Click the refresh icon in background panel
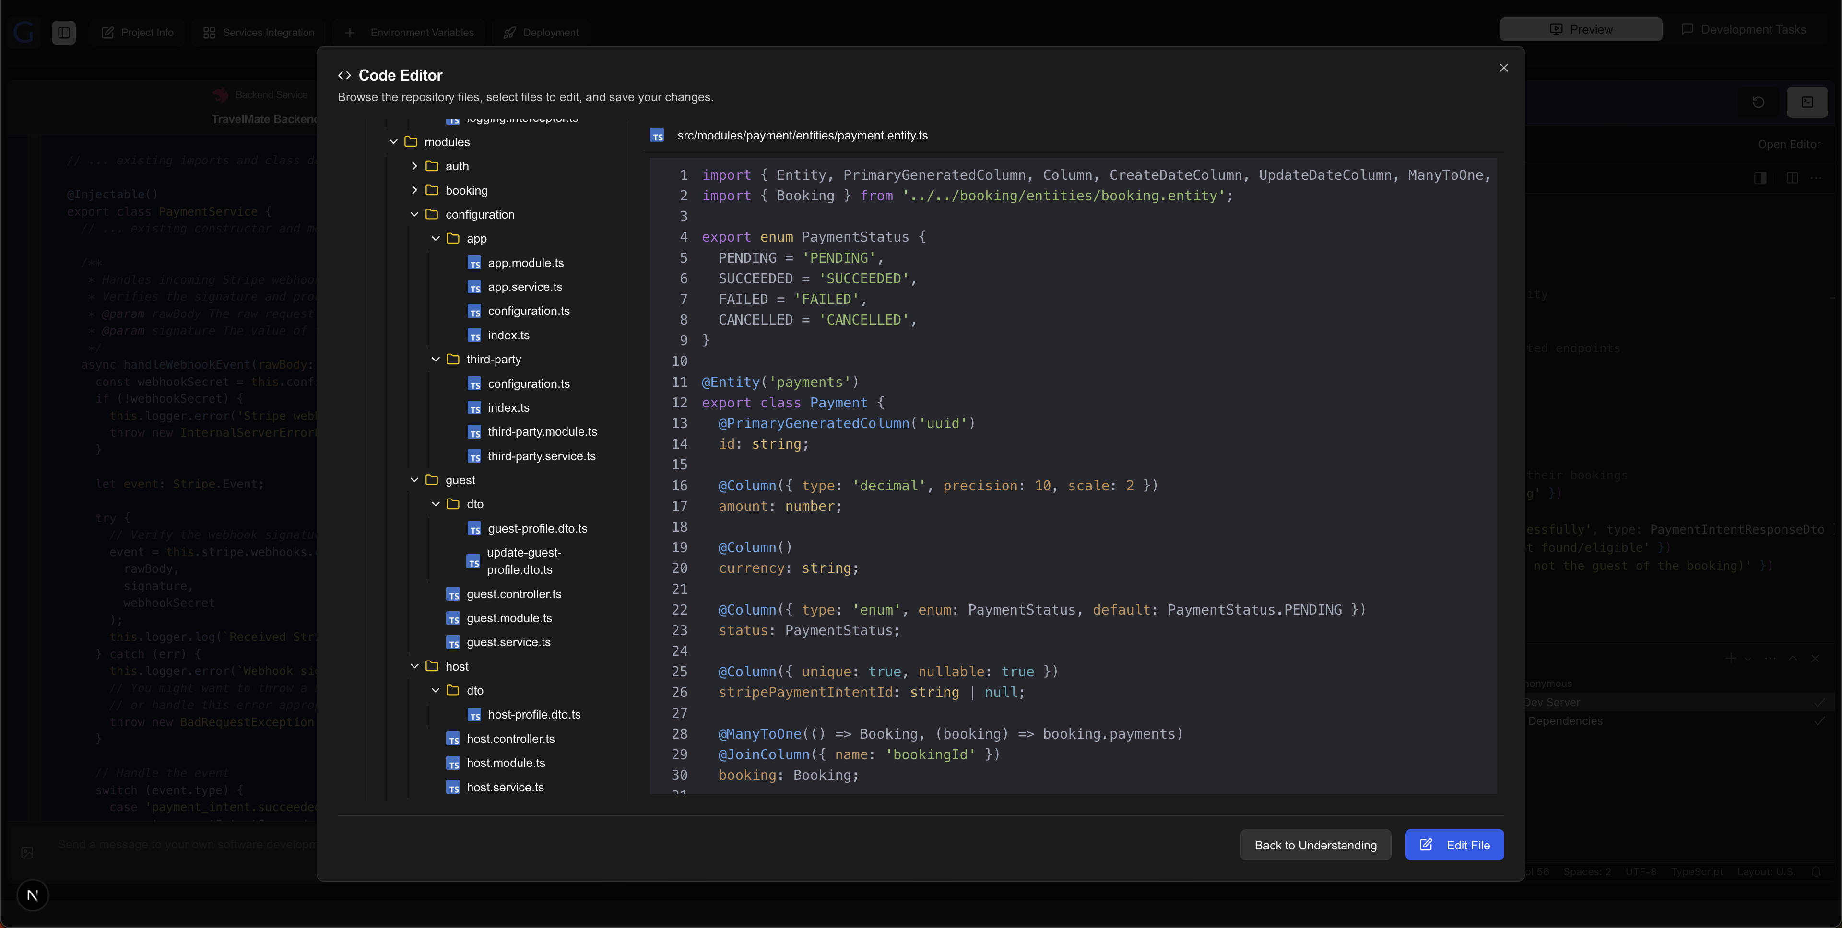 click(x=1759, y=102)
